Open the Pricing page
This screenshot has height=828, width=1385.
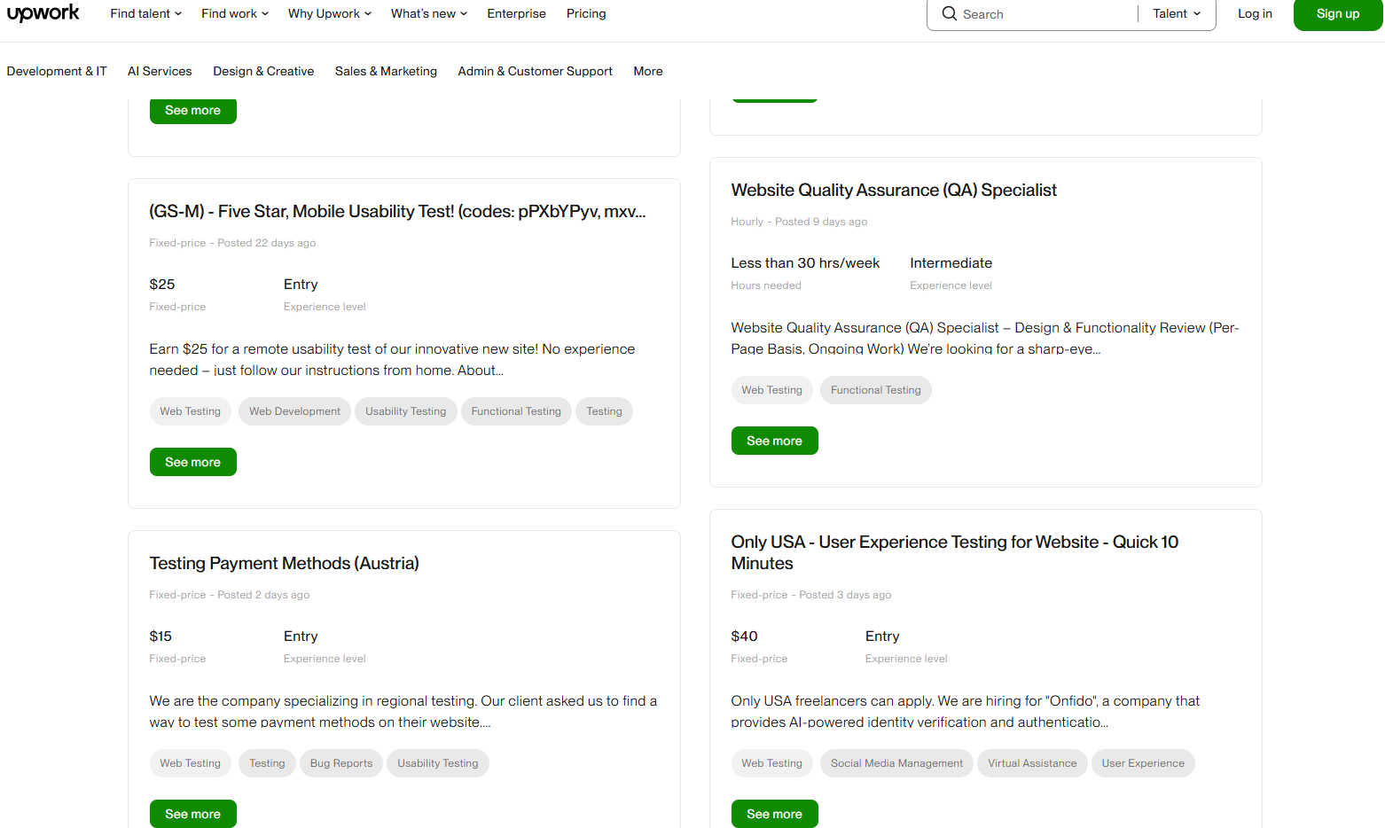click(586, 14)
